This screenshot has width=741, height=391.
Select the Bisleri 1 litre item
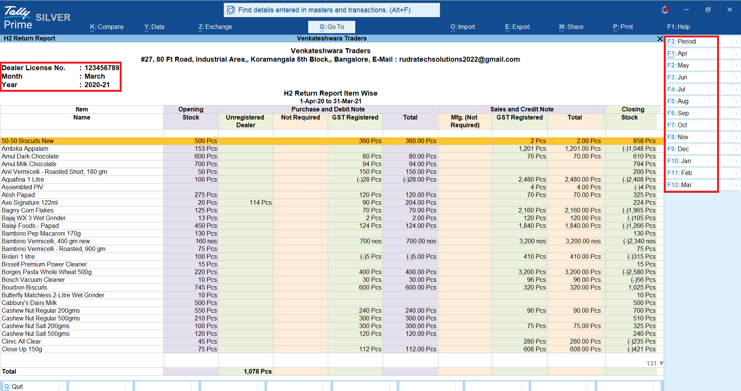pyautogui.click(x=18, y=257)
